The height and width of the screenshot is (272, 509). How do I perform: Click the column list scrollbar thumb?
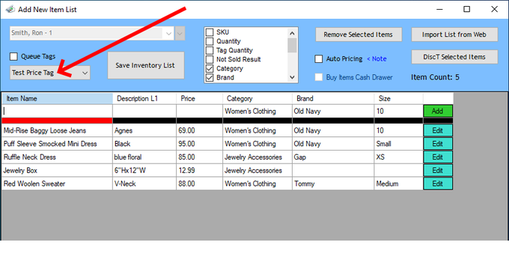pyautogui.click(x=292, y=45)
